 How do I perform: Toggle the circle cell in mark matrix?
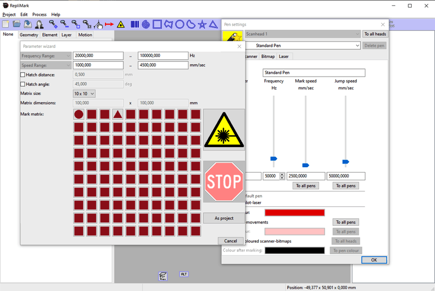(79, 114)
